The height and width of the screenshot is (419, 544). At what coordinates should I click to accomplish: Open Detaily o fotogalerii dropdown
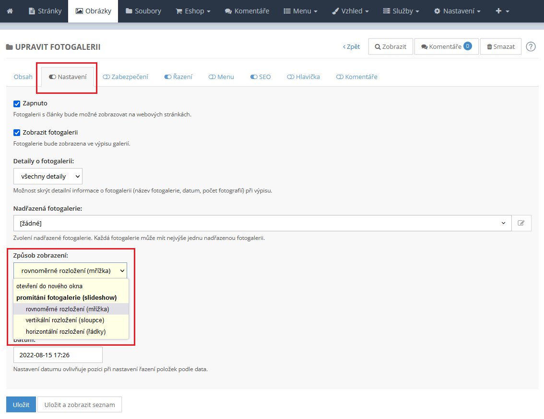pos(48,176)
